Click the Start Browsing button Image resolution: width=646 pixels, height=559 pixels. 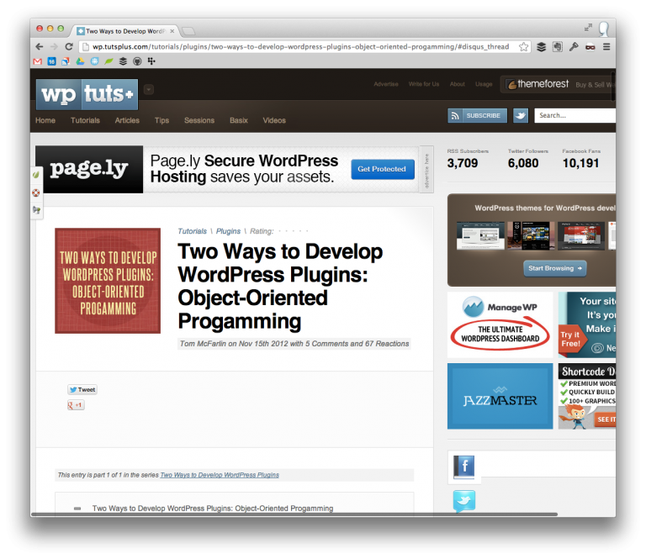555,268
